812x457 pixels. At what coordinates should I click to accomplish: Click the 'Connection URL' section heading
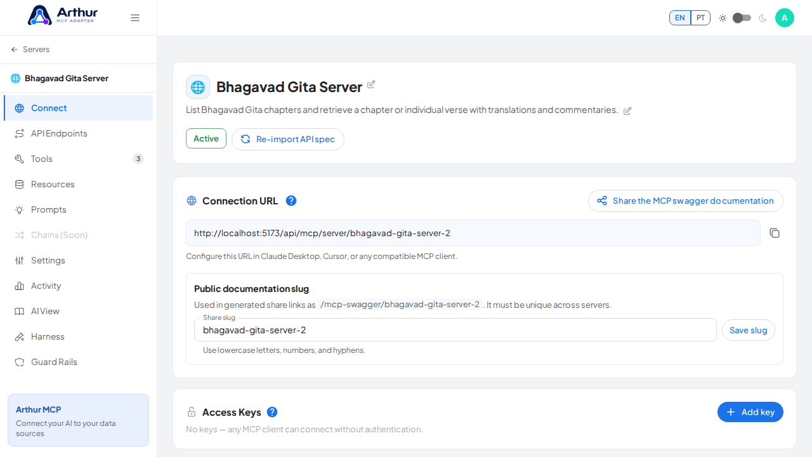[x=240, y=201]
